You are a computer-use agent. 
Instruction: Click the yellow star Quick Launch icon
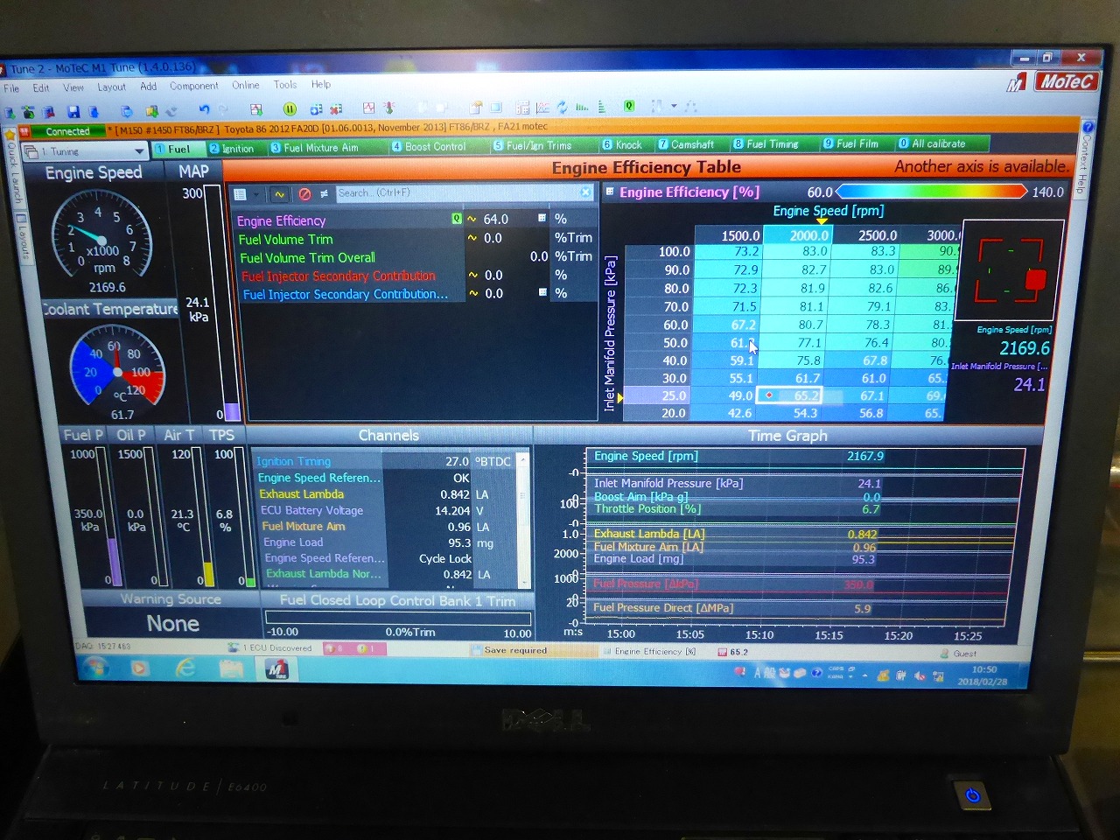(x=10, y=135)
